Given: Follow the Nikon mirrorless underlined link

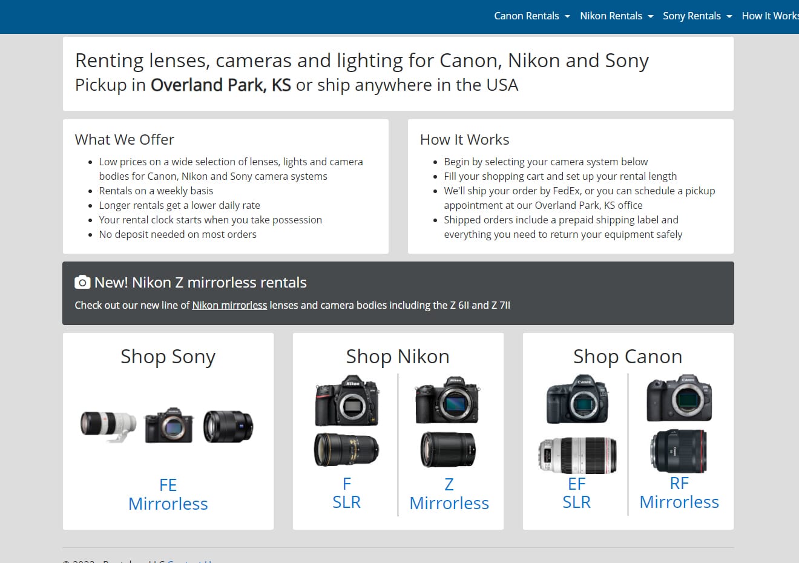Looking at the screenshot, I should (x=229, y=305).
